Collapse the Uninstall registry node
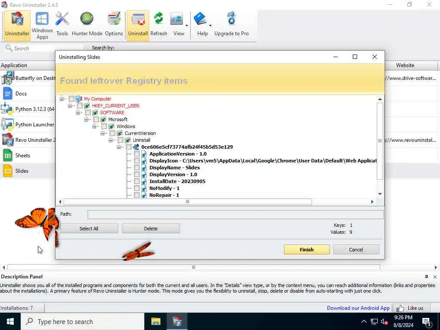This screenshot has width=440, height=330. pos(110,140)
